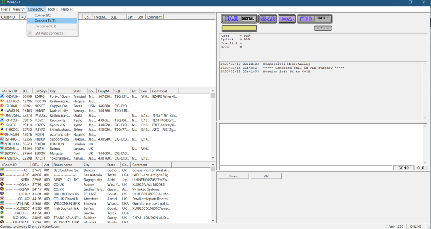
Task: Open the News tab
Action: pyautogui.click(x=233, y=176)
